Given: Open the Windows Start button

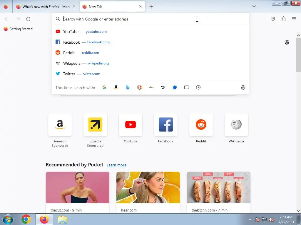Looking at the screenshot, I should tap(8, 219).
